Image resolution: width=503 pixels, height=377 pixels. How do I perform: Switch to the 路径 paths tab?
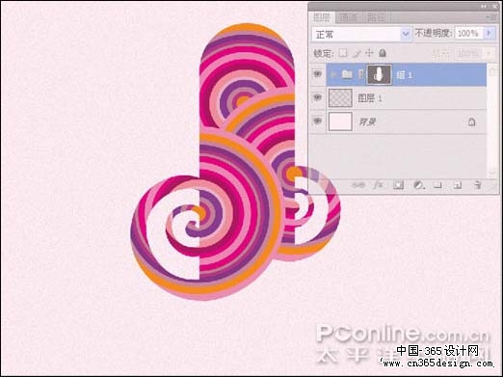(x=376, y=17)
